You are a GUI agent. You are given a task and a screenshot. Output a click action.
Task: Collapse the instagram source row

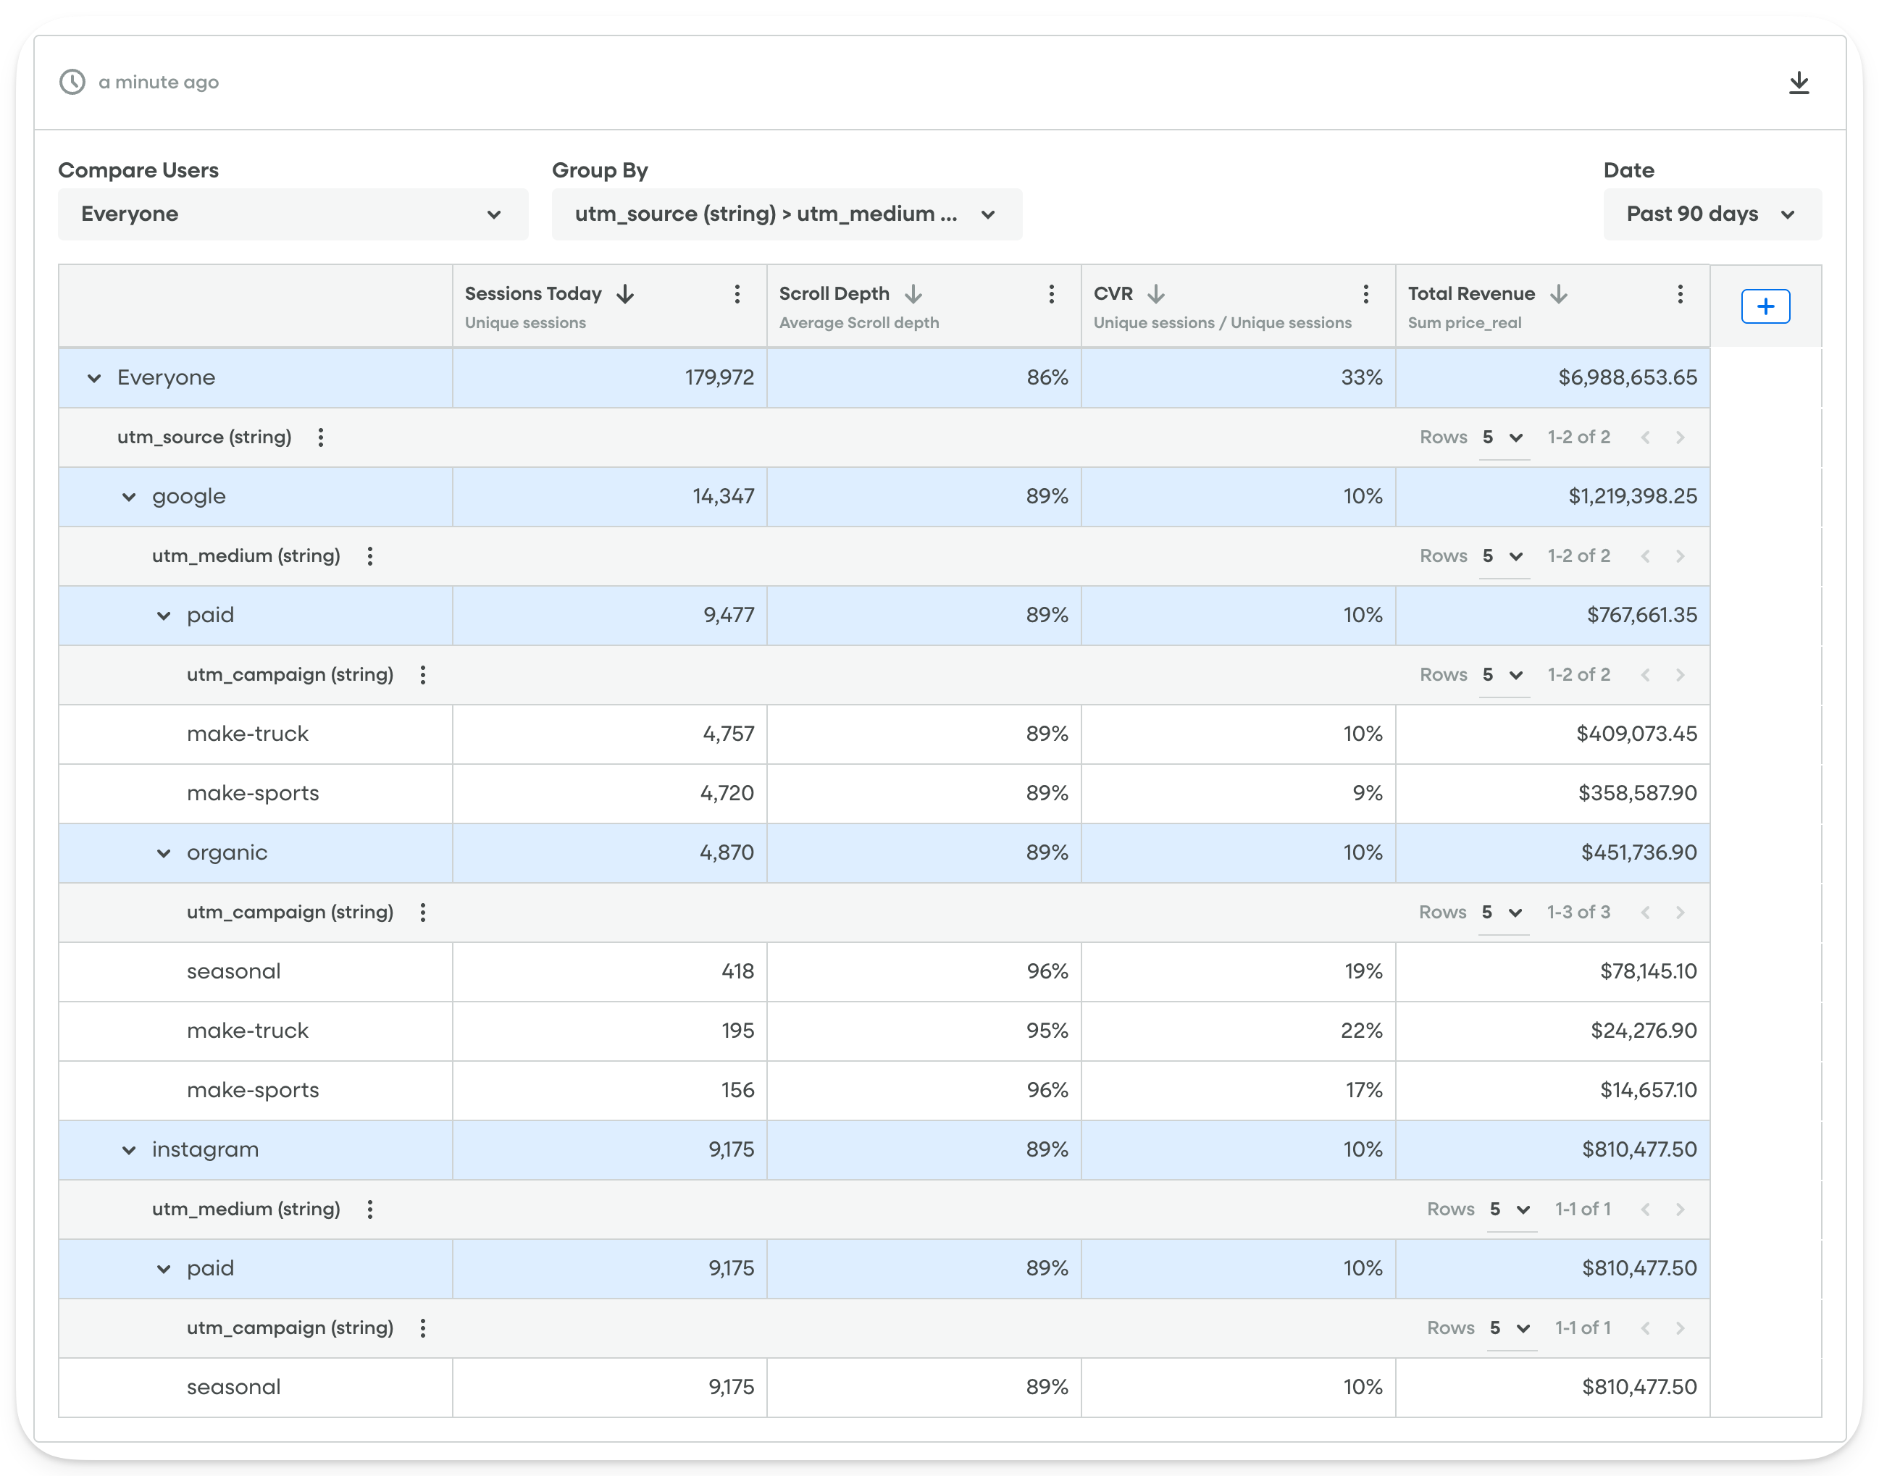[x=128, y=1149]
